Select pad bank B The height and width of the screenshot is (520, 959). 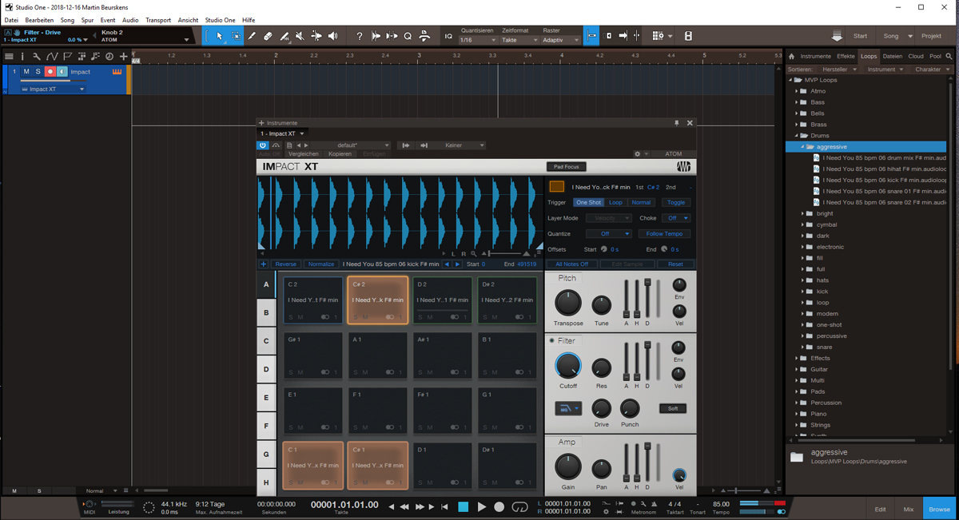(x=266, y=312)
